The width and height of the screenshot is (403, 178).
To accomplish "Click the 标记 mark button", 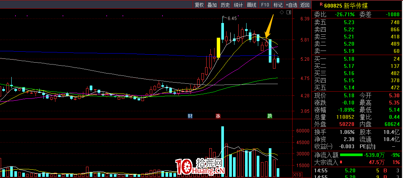I will [x=278, y=5].
